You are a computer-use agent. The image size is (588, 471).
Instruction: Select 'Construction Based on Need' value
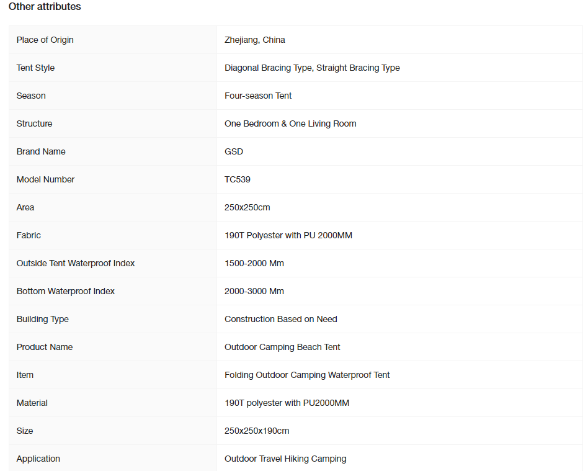281,319
